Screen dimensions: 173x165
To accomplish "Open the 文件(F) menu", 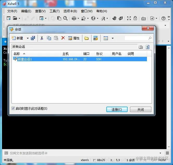I will [x=12, y=11].
